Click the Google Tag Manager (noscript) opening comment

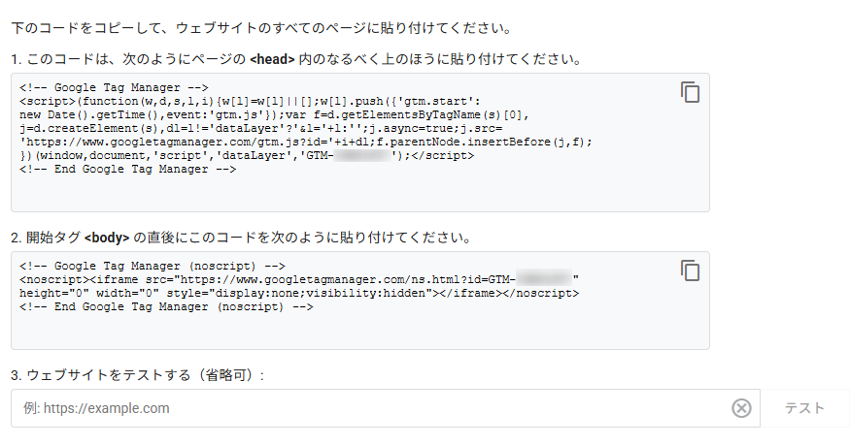(151, 266)
